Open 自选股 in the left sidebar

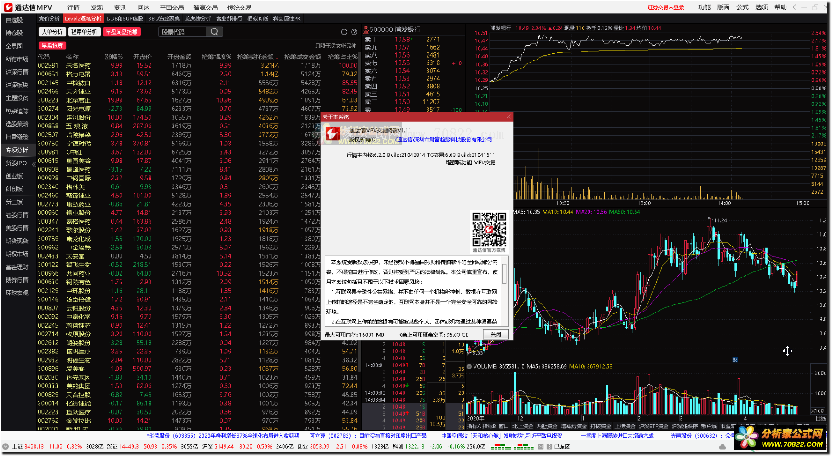point(14,20)
